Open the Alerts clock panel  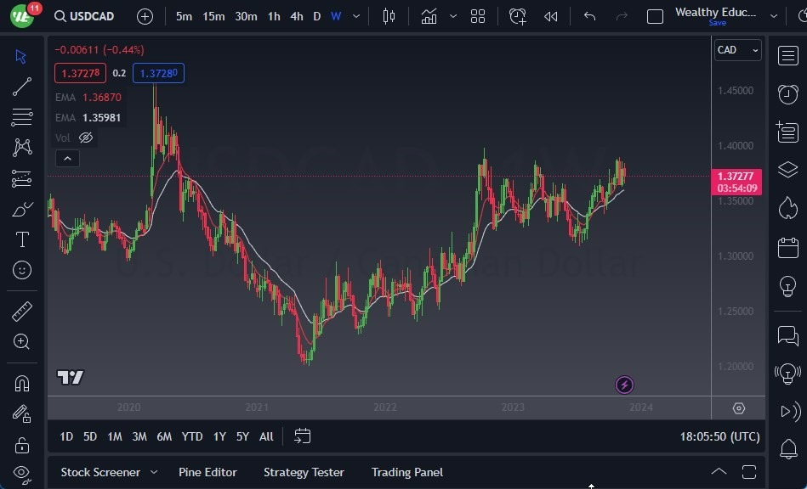787,94
